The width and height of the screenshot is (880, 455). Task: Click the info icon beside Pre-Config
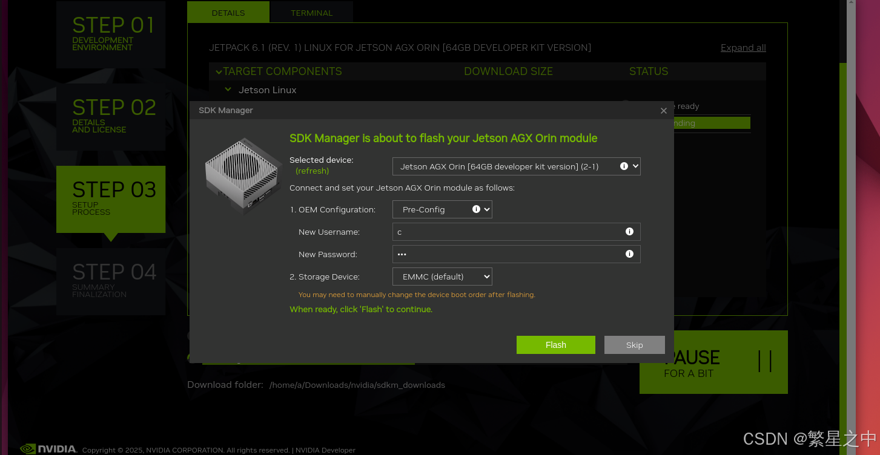(x=476, y=209)
